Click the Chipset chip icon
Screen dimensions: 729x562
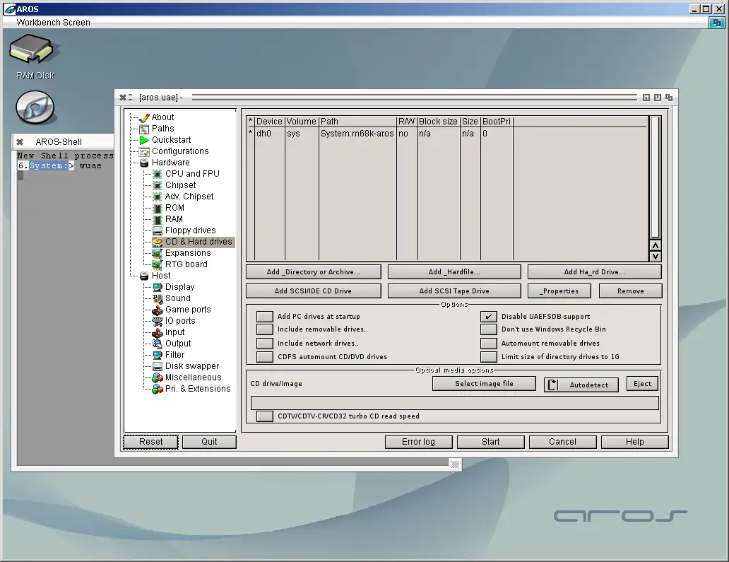coord(158,185)
